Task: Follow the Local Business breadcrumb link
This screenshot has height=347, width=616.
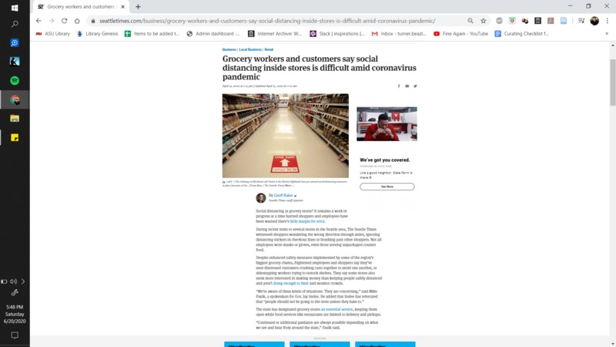Action: point(249,49)
